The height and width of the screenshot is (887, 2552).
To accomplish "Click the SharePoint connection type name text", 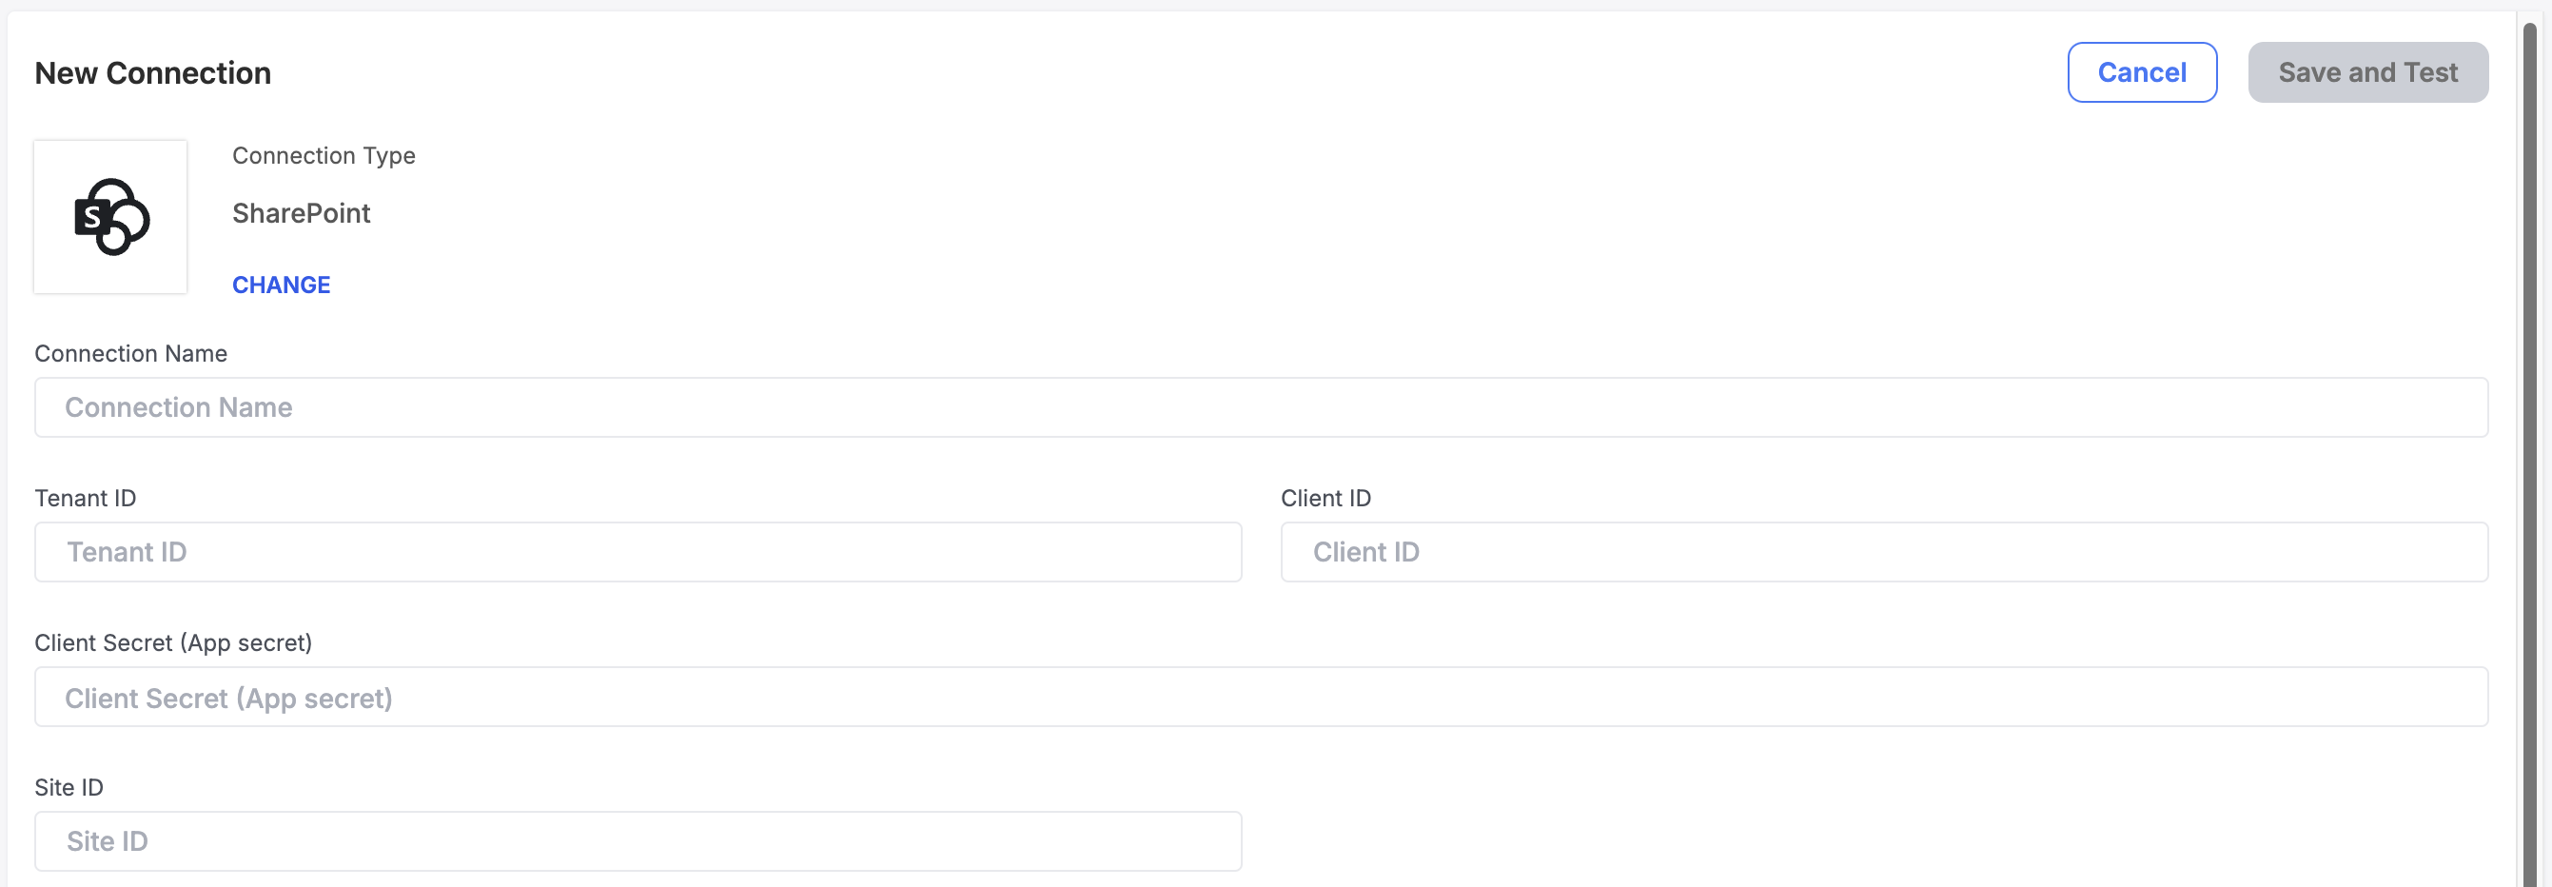I will [x=302, y=213].
